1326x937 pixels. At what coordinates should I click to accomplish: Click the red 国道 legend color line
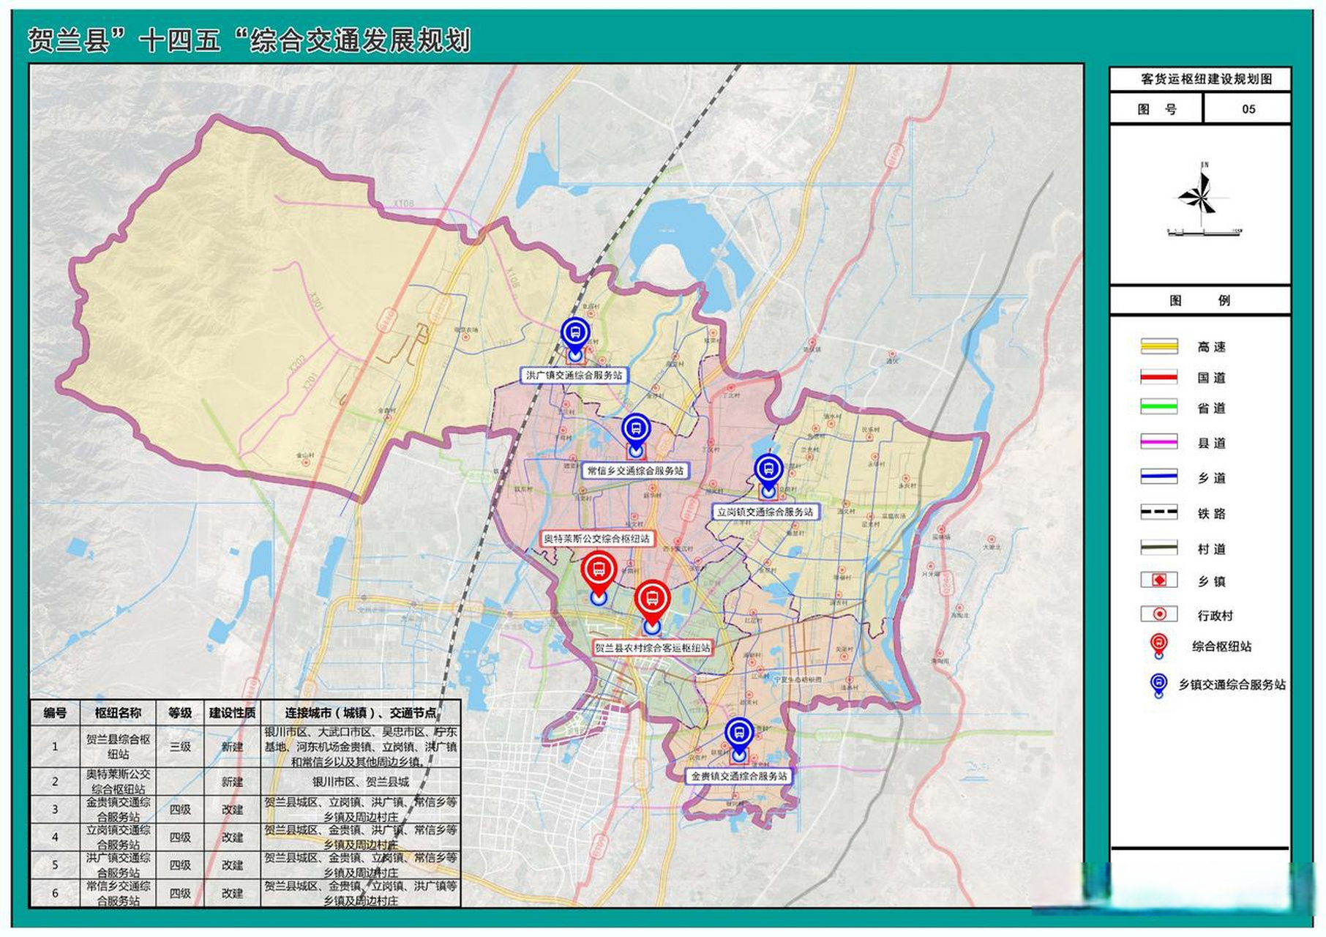[x=1159, y=377]
